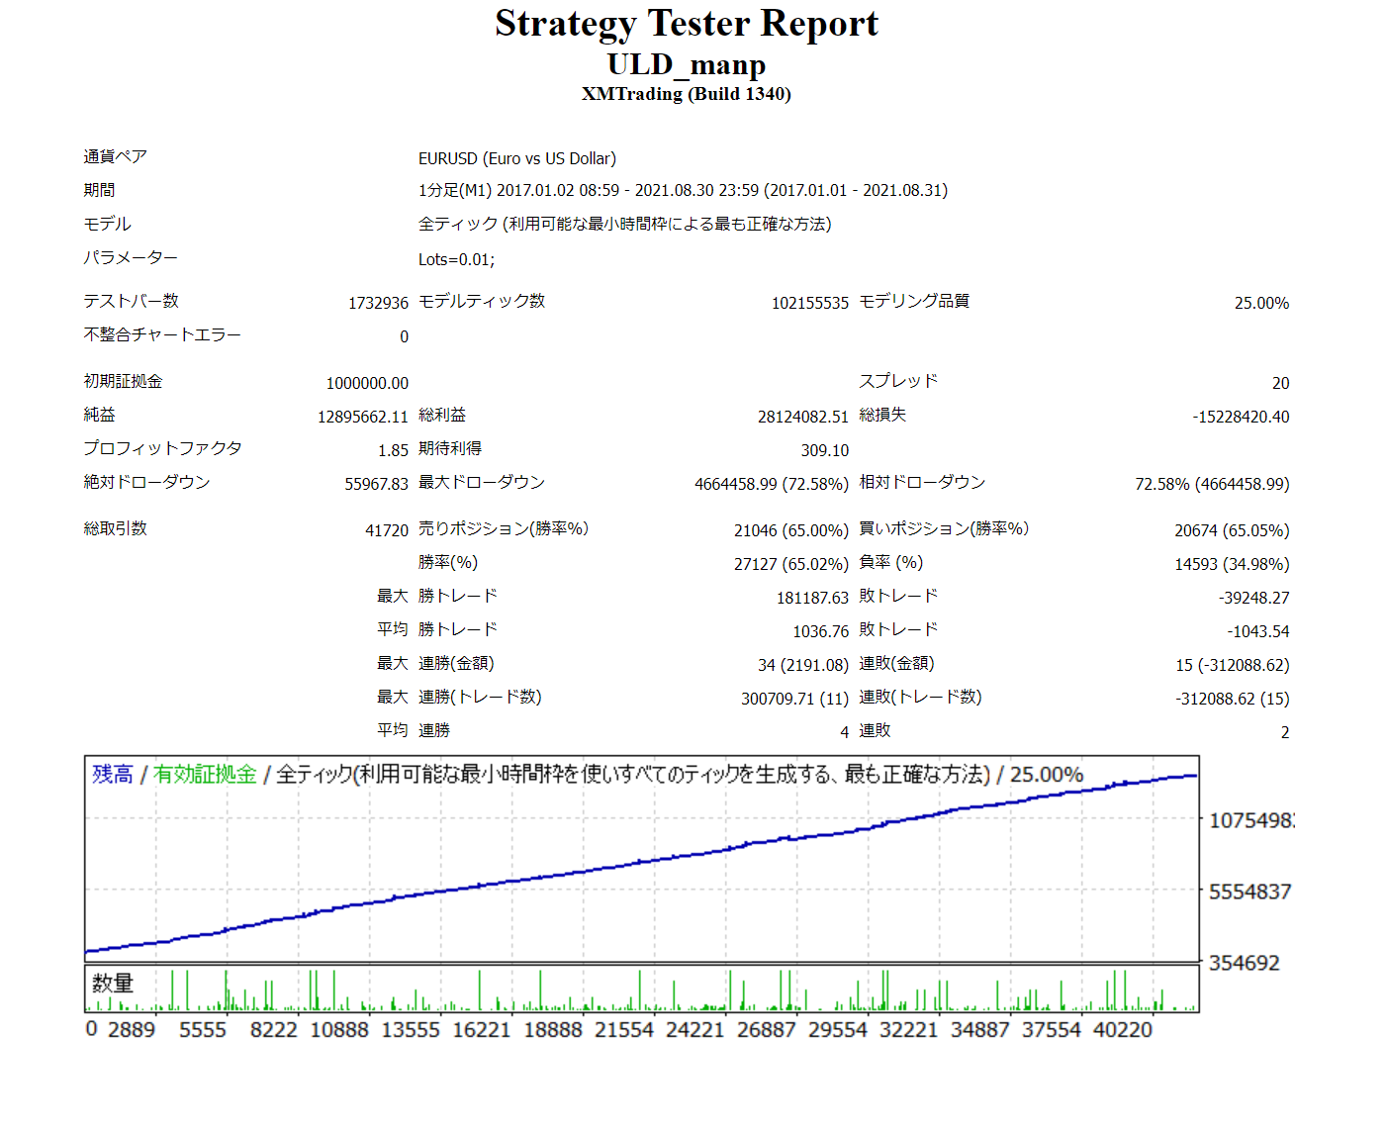Click the 5554837 value on chart y-axis

click(1249, 892)
